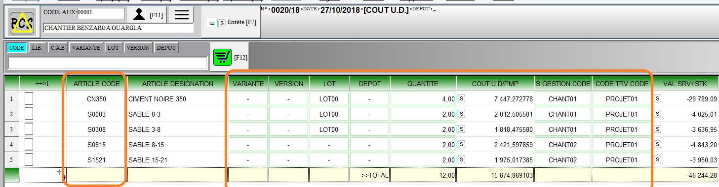Click the CODE-AUX input field

coord(101,13)
